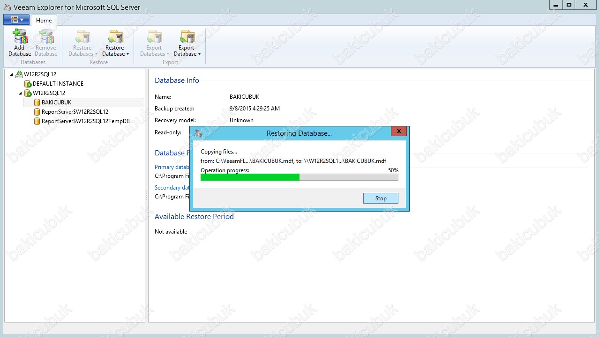The image size is (599, 337).
Task: Select ReportServer$W12R2SQL12TempDB database
Action: (86, 121)
